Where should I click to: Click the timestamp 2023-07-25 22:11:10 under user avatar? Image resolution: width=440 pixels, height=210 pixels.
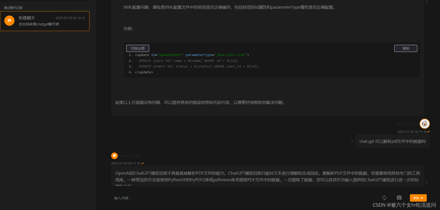point(412,132)
